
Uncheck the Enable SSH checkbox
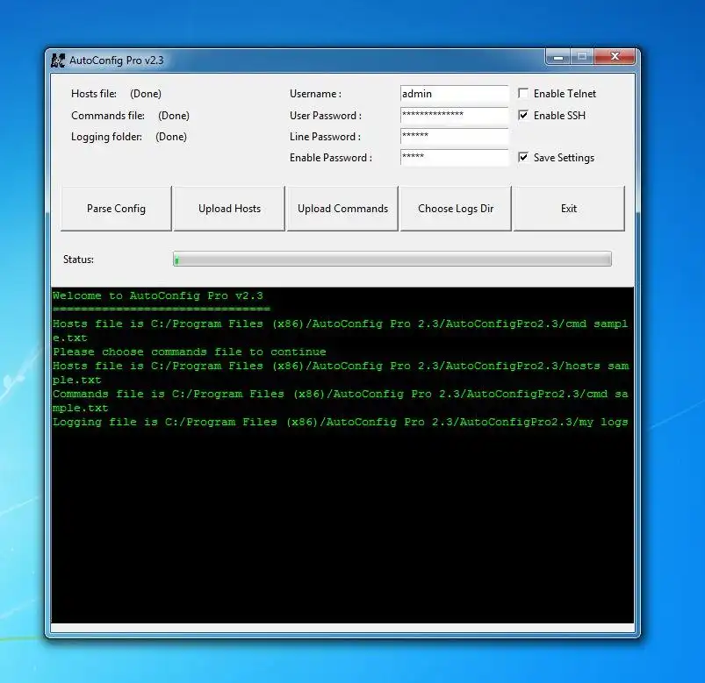coord(523,115)
